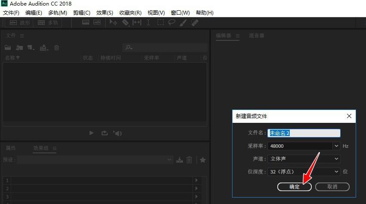This screenshot has height=204, width=366.
Task: Open effect slot 2 arrow menu
Action: point(196,189)
